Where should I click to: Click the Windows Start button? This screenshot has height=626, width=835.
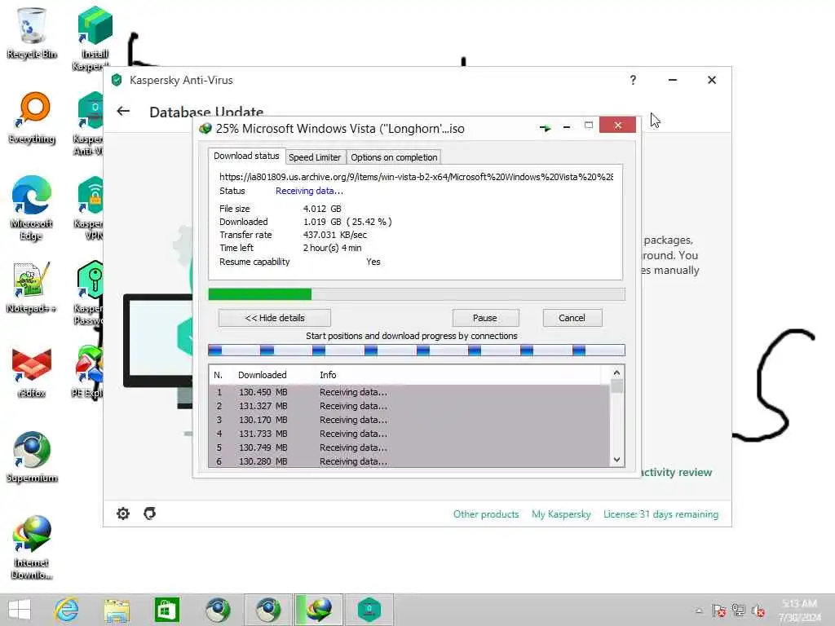tap(20, 610)
